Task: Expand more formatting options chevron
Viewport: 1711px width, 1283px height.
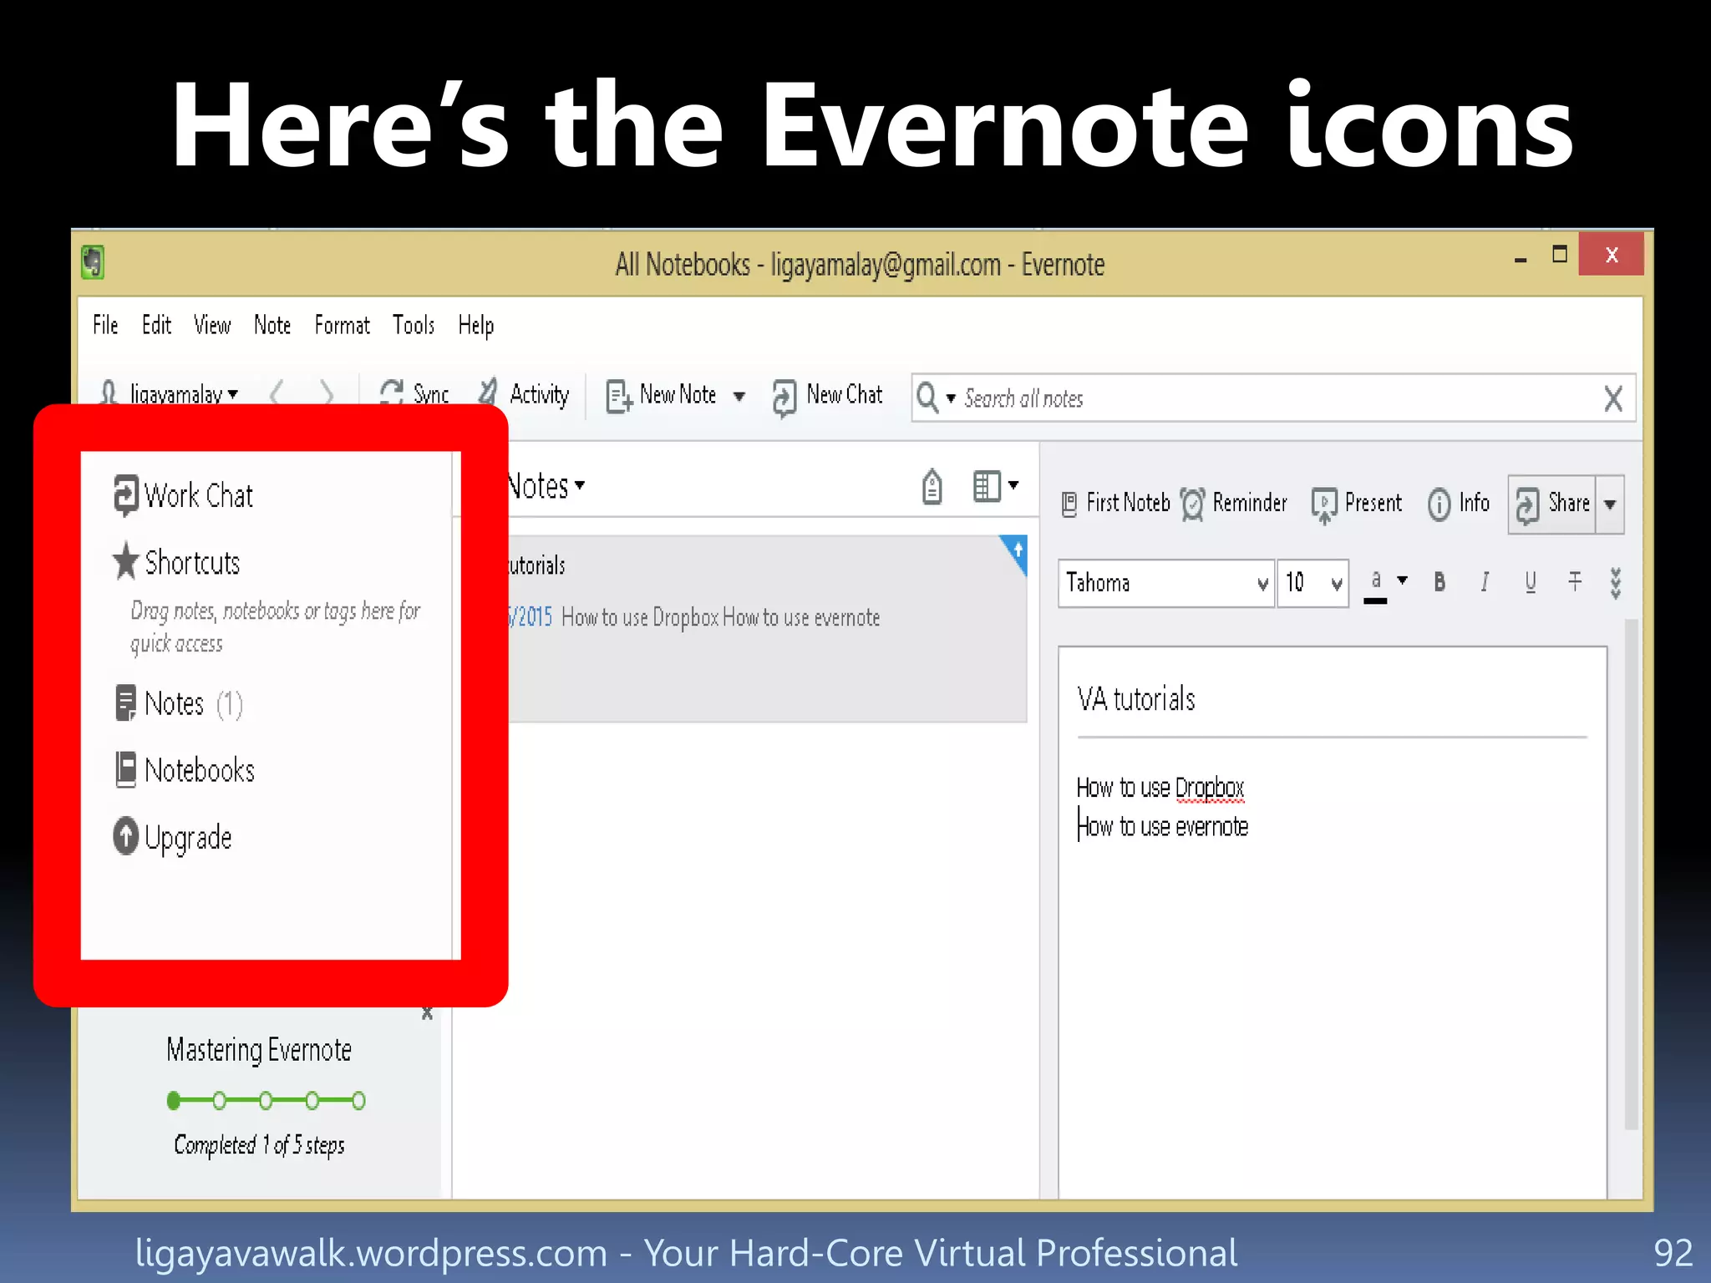Action: pos(1616,583)
